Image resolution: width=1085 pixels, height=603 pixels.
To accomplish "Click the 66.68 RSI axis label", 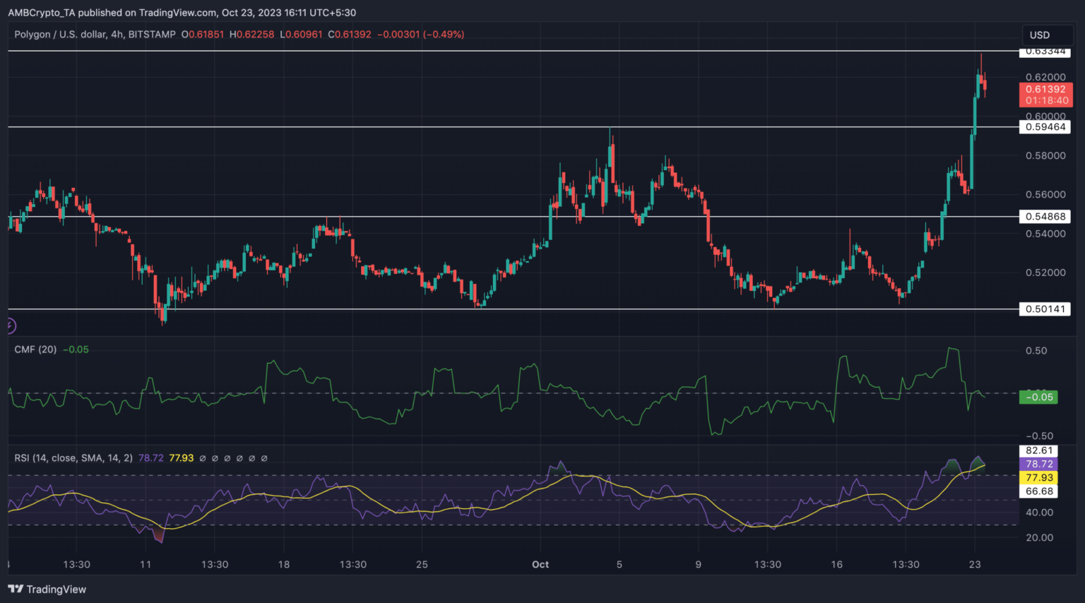I will 1039,491.
